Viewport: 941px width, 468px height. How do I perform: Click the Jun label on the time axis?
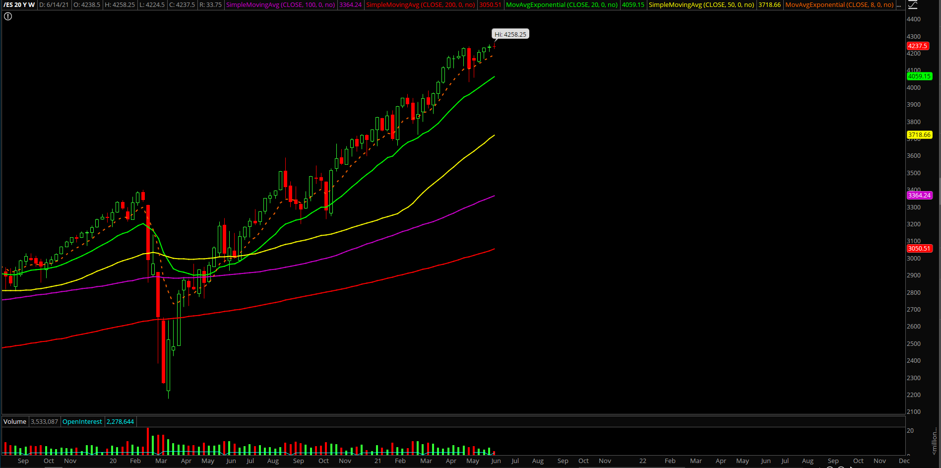[496, 461]
